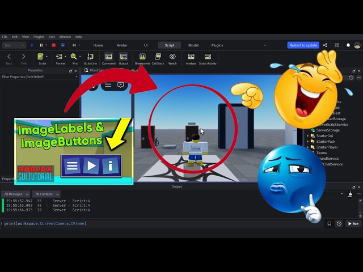The image size is (363, 272).
Task: Click the green Script icon in ribbon
Action: pyautogui.click(x=40, y=57)
